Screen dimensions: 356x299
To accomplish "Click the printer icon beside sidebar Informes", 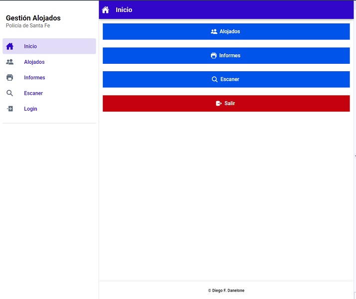I will pos(9,78).
